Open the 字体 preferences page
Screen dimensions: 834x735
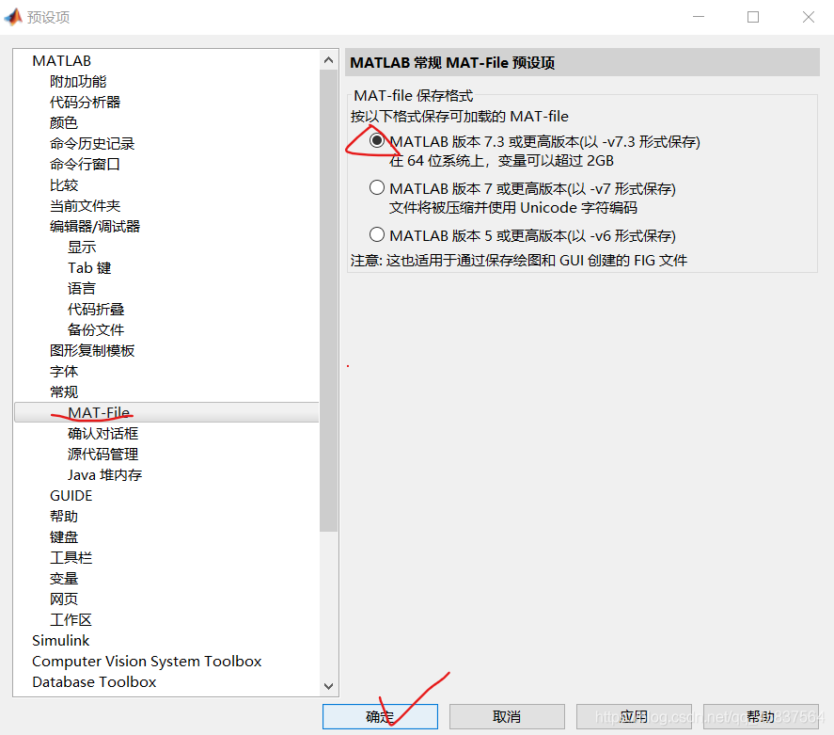point(64,372)
